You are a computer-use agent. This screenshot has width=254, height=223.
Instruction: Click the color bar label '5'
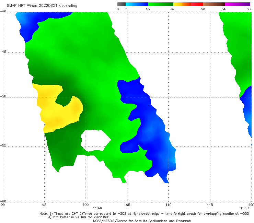pos(126,9)
